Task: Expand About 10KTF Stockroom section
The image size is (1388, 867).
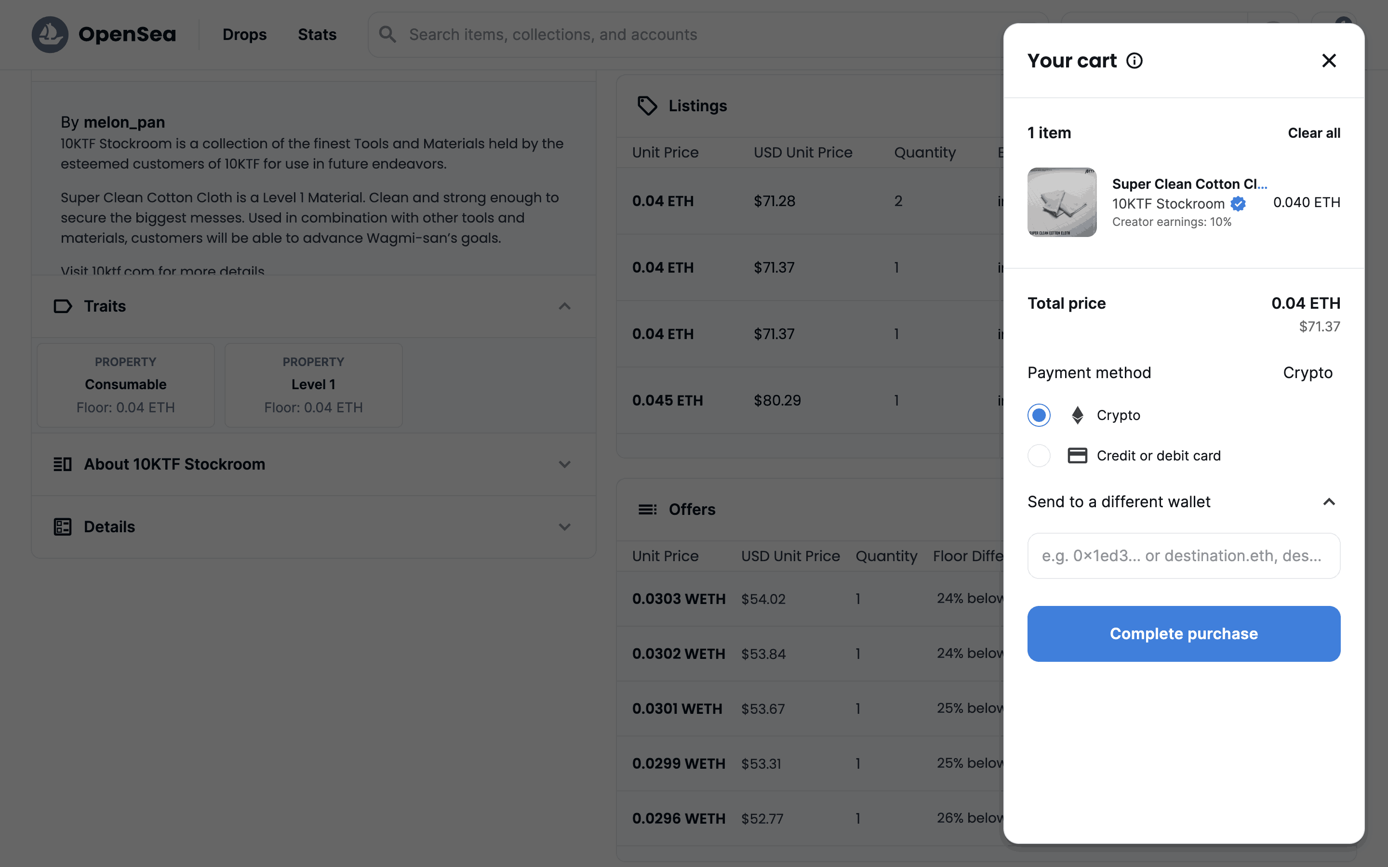Action: point(564,464)
